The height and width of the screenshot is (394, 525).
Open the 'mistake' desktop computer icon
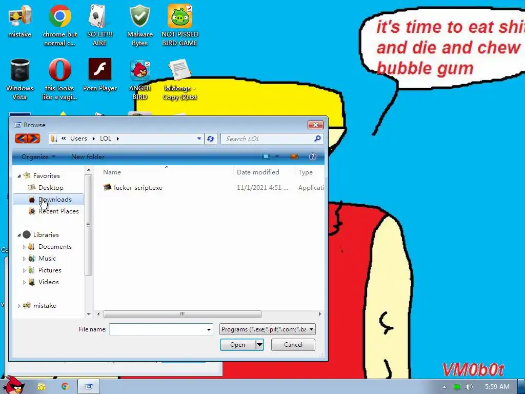[x=20, y=21]
